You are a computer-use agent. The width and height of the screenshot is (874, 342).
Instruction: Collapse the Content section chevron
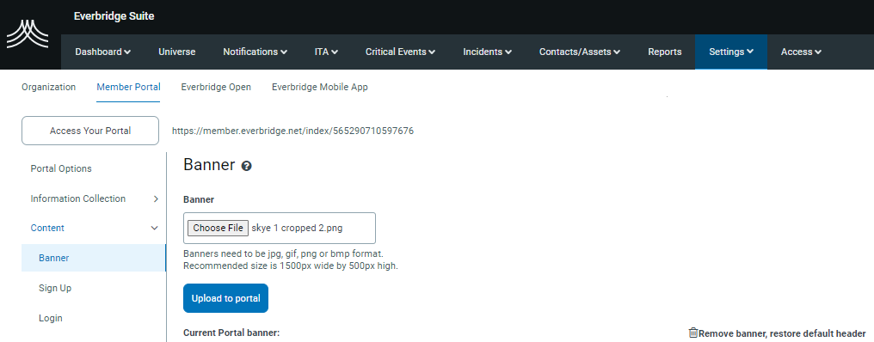pos(155,228)
